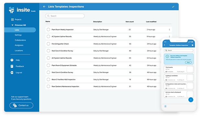Tap the Search field on the phone

click(179, 50)
